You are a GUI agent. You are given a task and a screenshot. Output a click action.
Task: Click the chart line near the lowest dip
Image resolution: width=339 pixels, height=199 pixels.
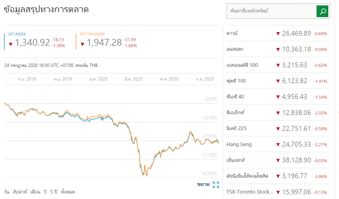point(143,174)
